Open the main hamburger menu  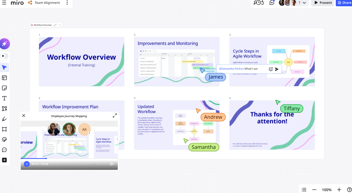(4, 3)
